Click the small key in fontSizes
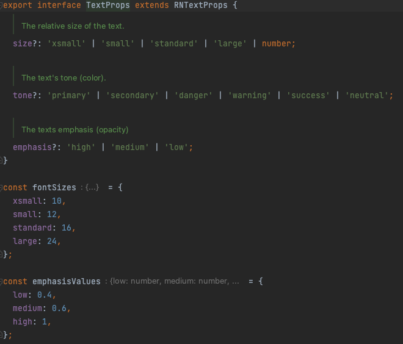 pyautogui.click(x=25, y=214)
